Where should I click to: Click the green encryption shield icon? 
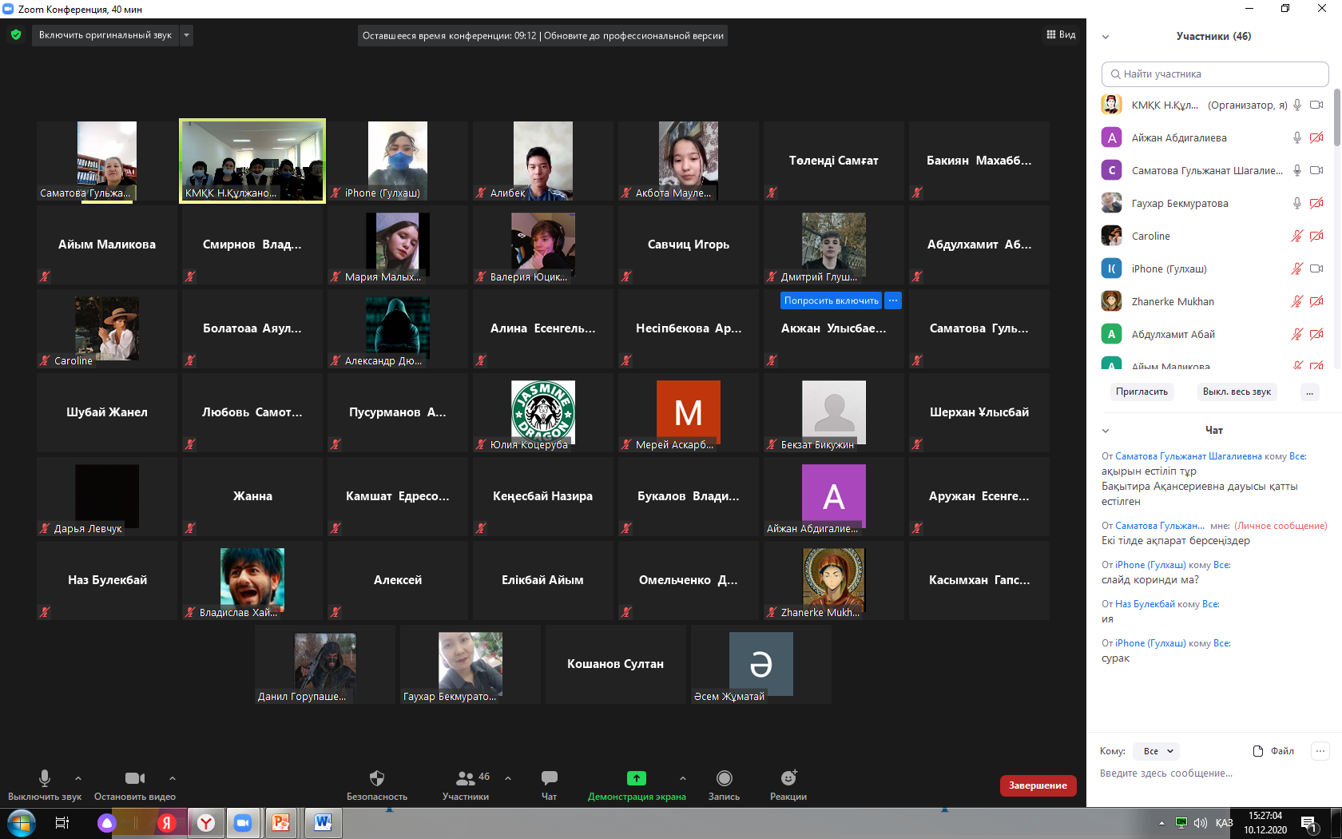pos(16,35)
